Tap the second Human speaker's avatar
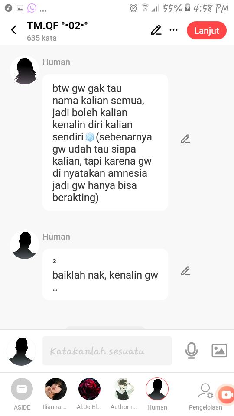This screenshot has height=416, width=234. [25, 245]
